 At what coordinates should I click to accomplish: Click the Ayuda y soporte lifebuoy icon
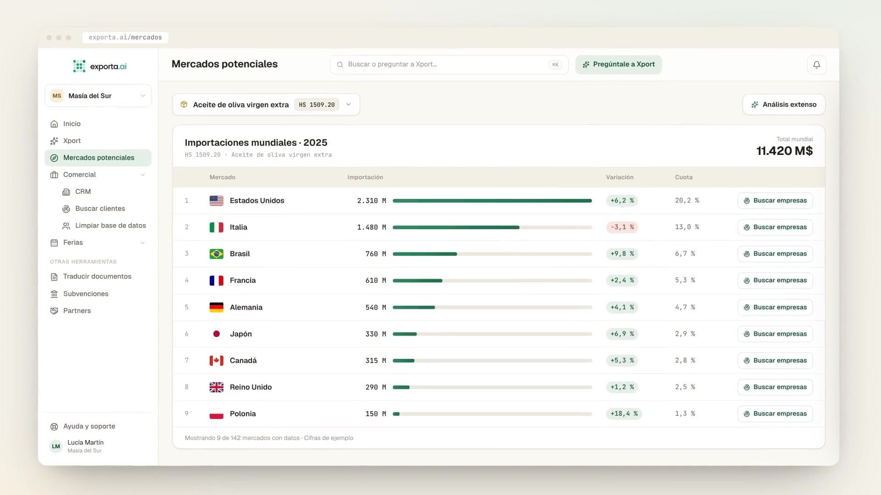click(54, 426)
